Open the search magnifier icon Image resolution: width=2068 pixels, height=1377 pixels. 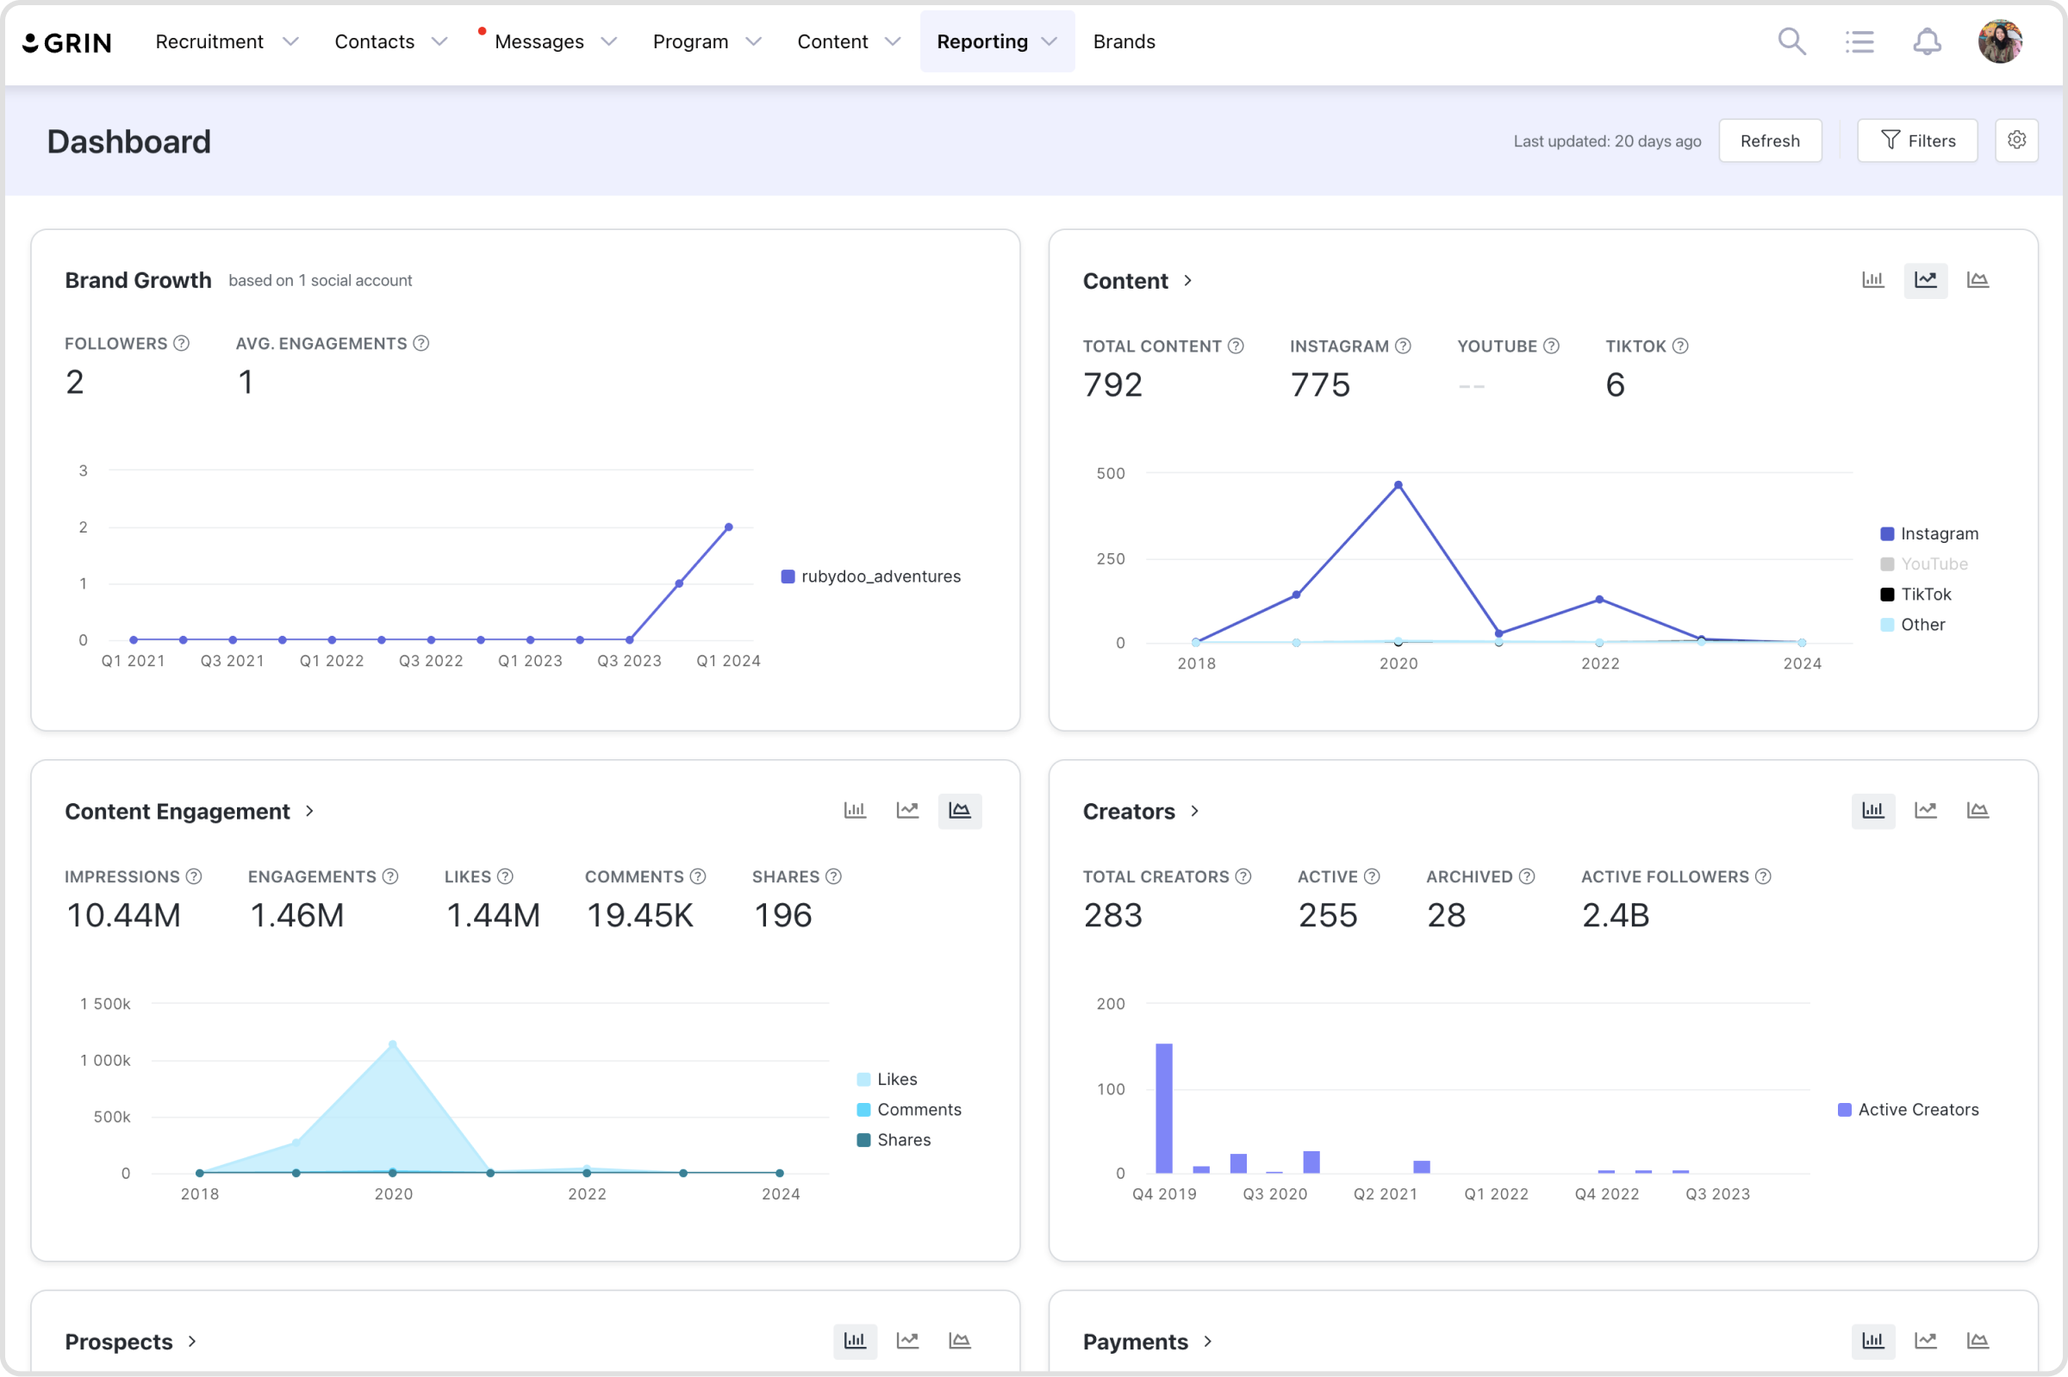click(1791, 41)
